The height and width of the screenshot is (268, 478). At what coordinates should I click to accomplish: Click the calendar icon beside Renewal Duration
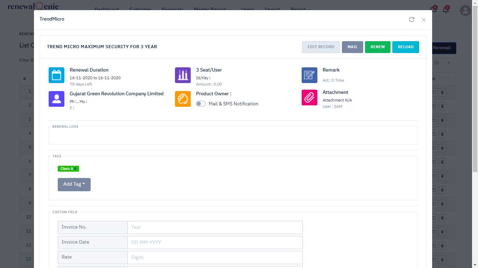[x=56, y=75]
